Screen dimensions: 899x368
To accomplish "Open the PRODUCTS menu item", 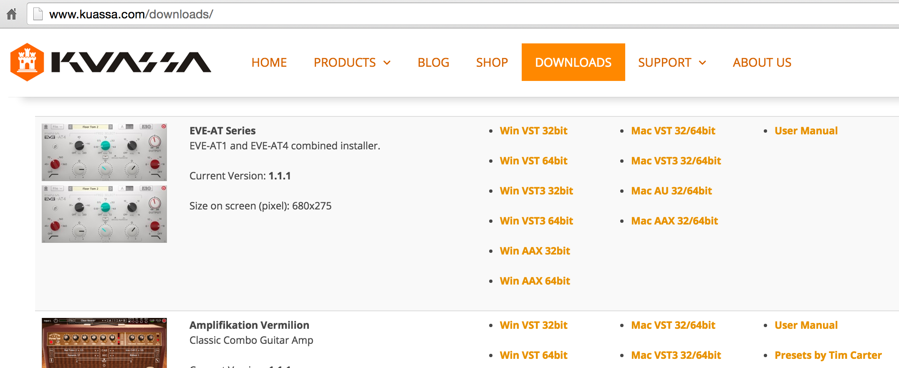I will pyautogui.click(x=345, y=63).
